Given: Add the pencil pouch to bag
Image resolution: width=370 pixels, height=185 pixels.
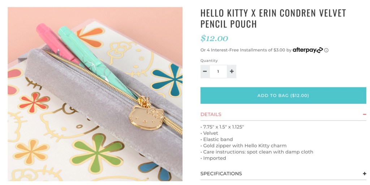Looking at the screenshot, I should coord(283,95).
